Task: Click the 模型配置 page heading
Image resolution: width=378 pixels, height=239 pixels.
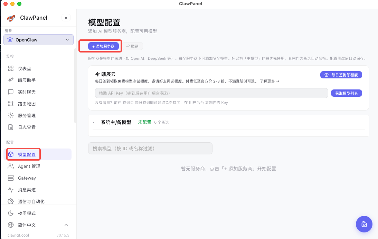Action: 104,22
